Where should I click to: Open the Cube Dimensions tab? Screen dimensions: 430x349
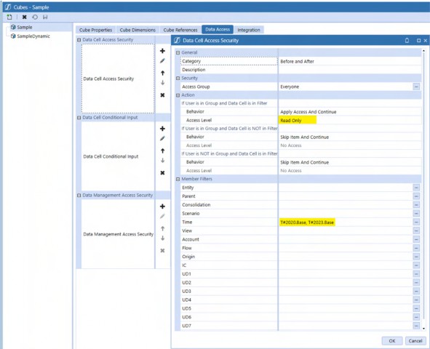pos(138,30)
